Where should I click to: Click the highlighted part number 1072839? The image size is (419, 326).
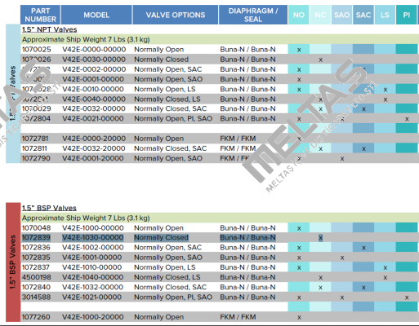[36, 237]
